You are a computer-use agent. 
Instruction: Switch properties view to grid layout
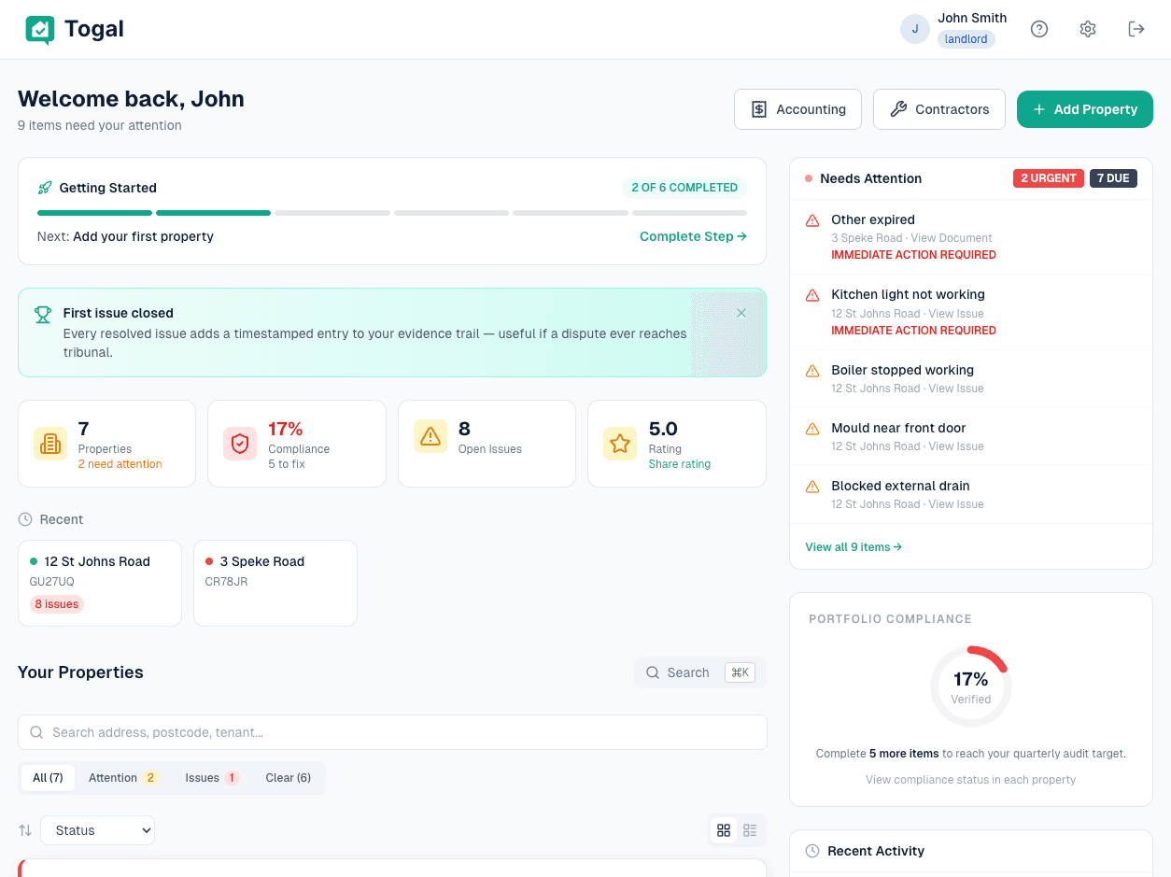[x=724, y=830]
